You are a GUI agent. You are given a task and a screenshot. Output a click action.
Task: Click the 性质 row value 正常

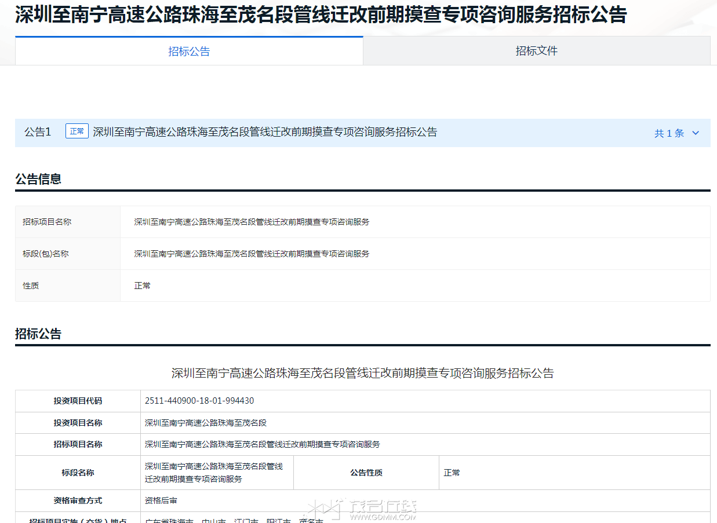point(142,286)
